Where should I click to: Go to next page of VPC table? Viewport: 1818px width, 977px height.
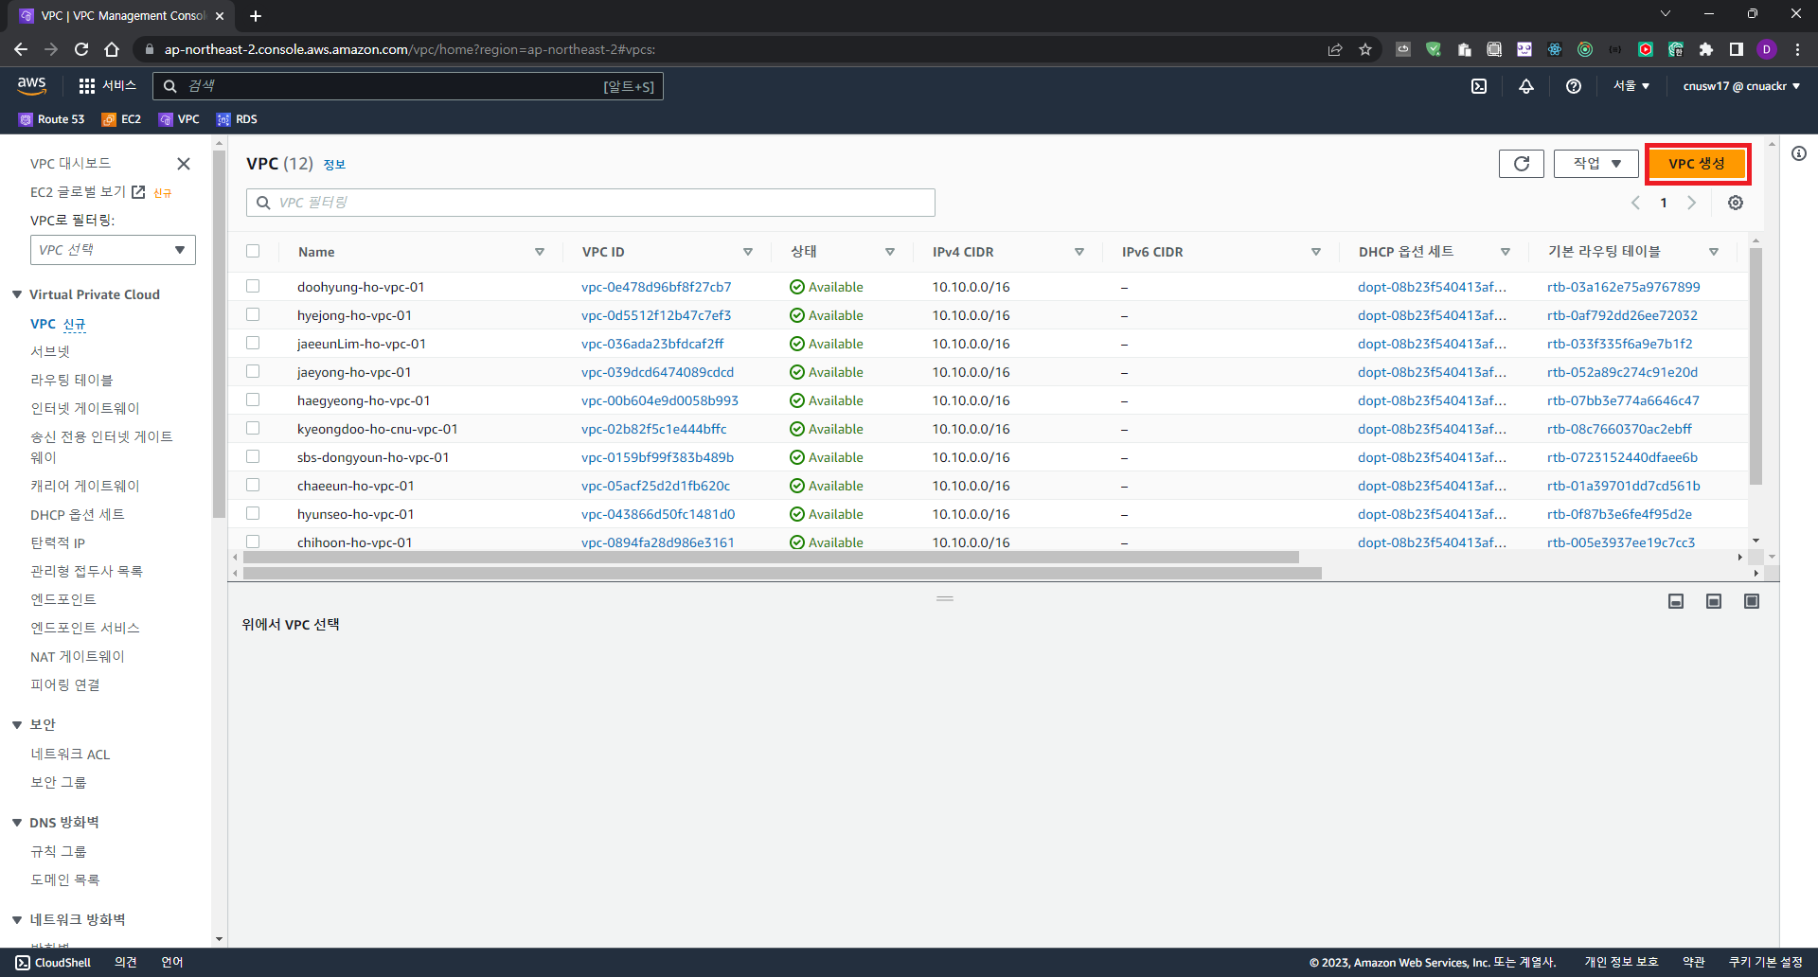coord(1692,203)
